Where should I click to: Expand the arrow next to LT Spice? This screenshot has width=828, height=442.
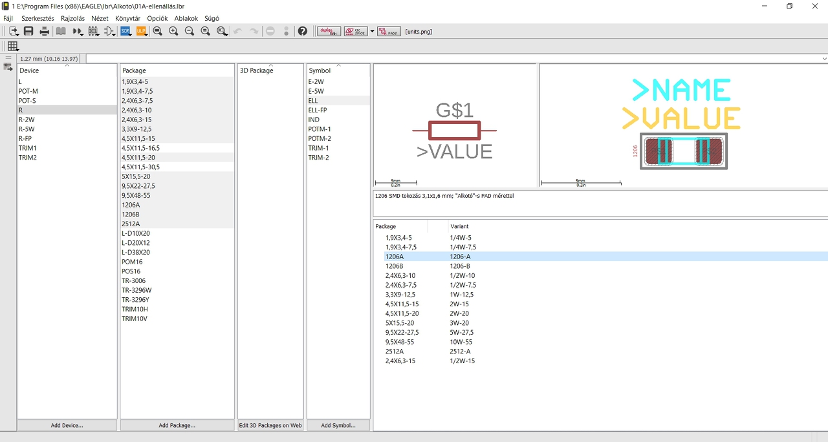(372, 31)
